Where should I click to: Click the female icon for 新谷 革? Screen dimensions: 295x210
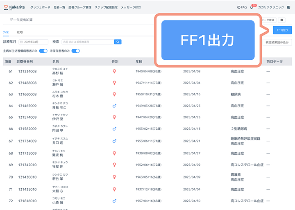pyautogui.click(x=114, y=177)
